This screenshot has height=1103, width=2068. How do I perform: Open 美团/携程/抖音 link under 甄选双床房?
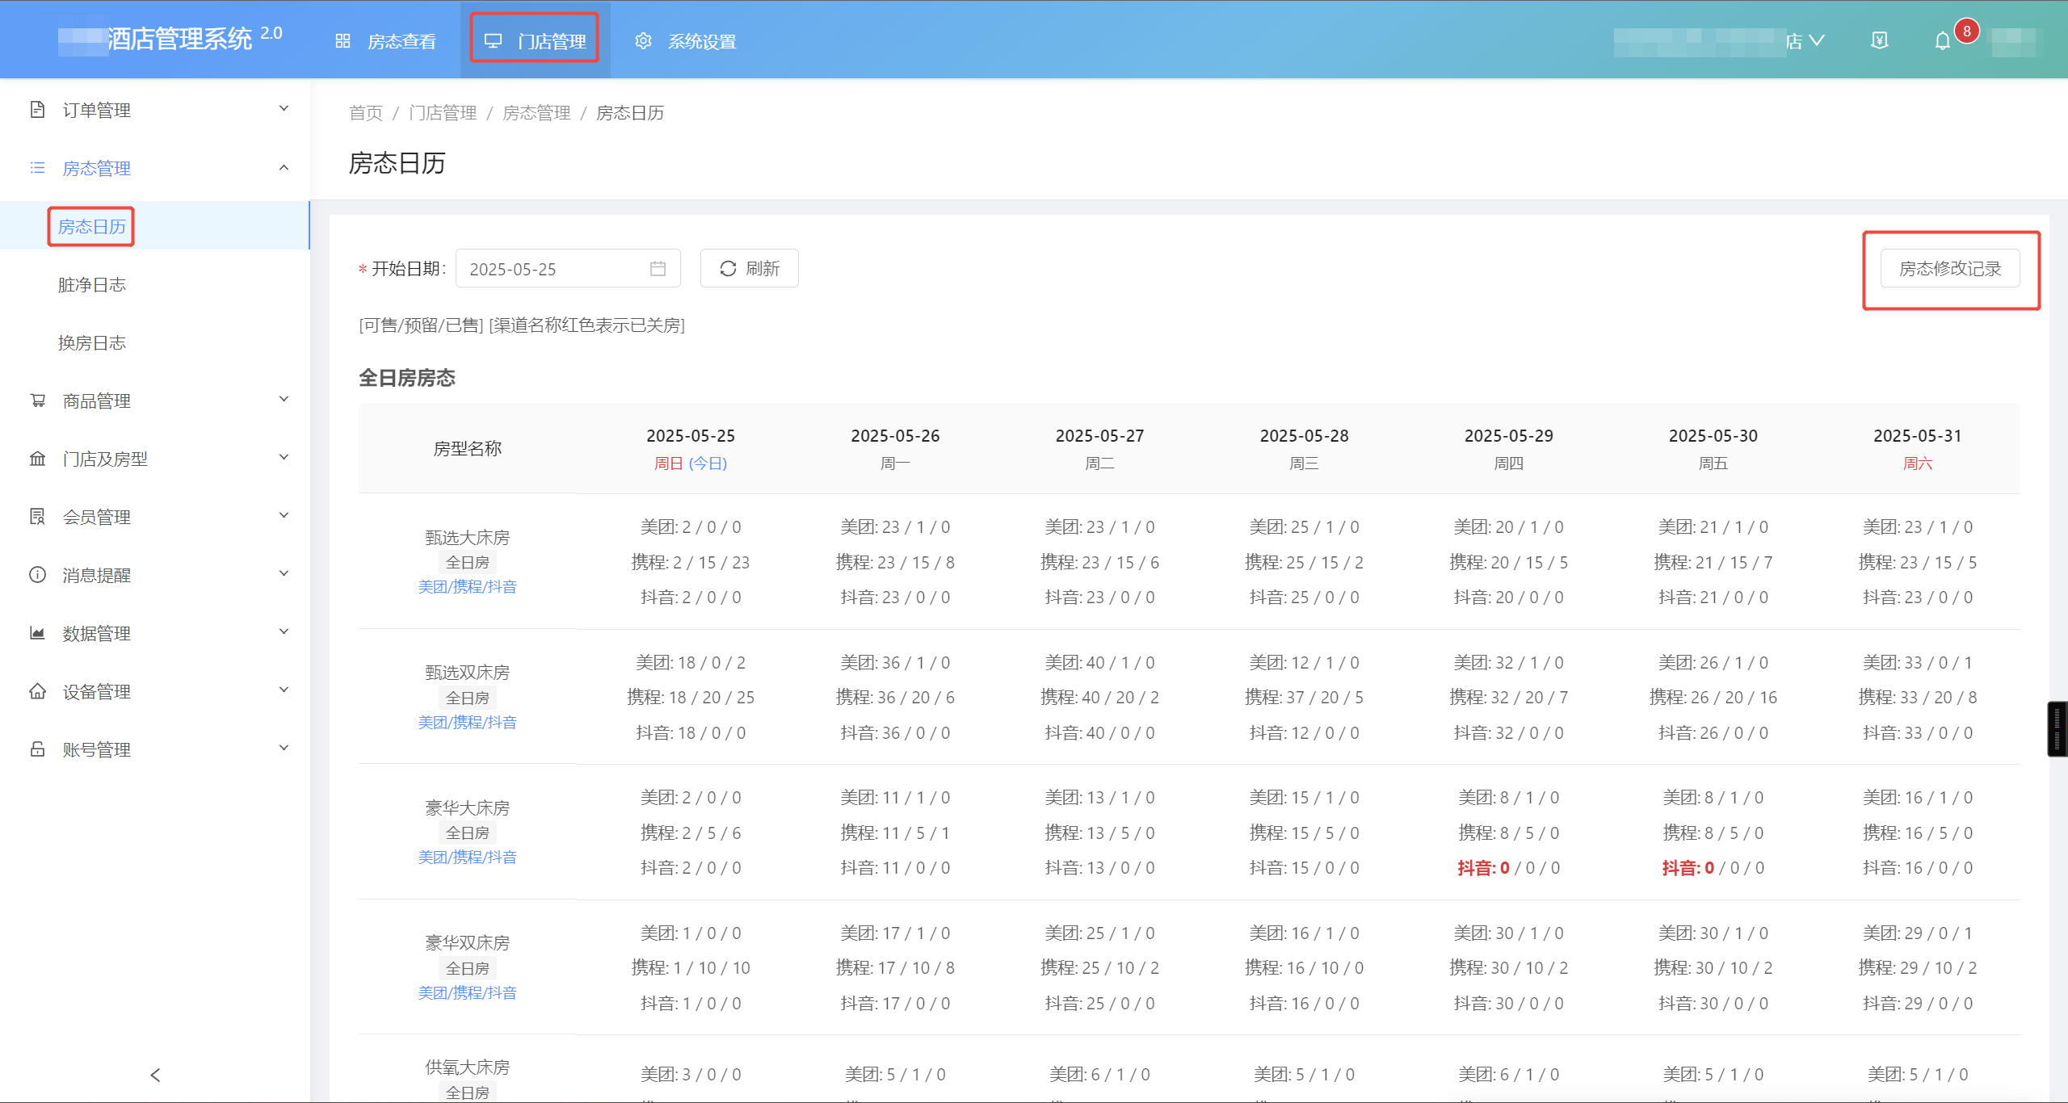(467, 722)
